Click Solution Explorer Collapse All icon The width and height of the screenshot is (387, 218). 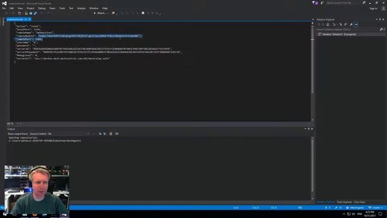pos(345,24)
